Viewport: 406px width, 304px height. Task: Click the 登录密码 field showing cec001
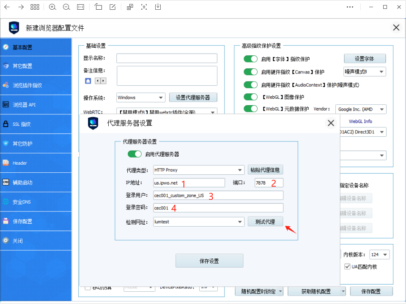pos(218,208)
